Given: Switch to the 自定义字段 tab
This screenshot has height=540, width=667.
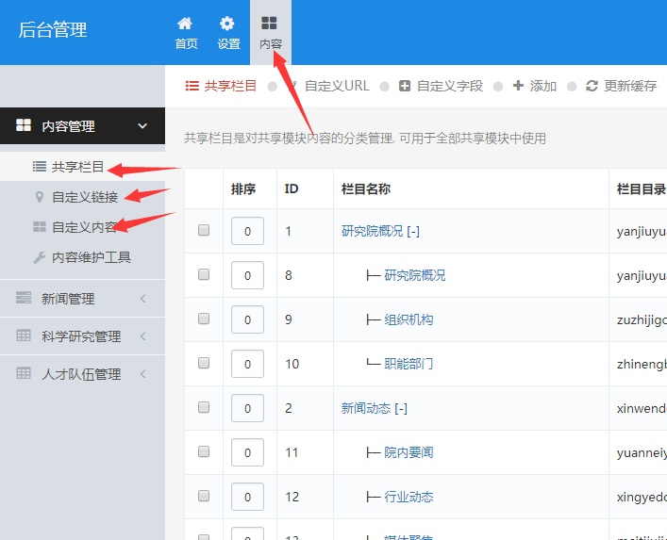Looking at the screenshot, I should tap(442, 87).
